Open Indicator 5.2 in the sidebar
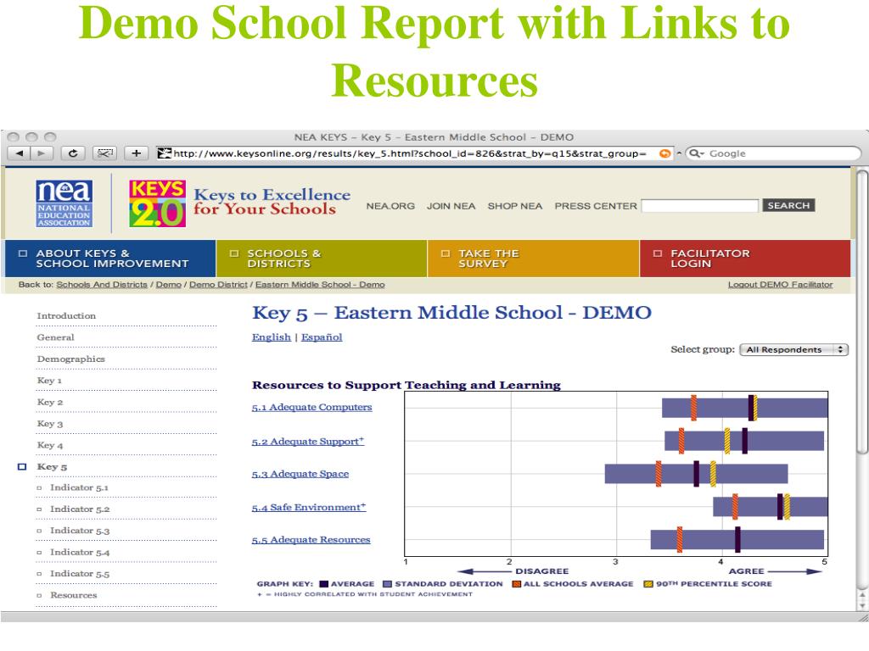This screenshot has height=651, width=869. click(80, 509)
